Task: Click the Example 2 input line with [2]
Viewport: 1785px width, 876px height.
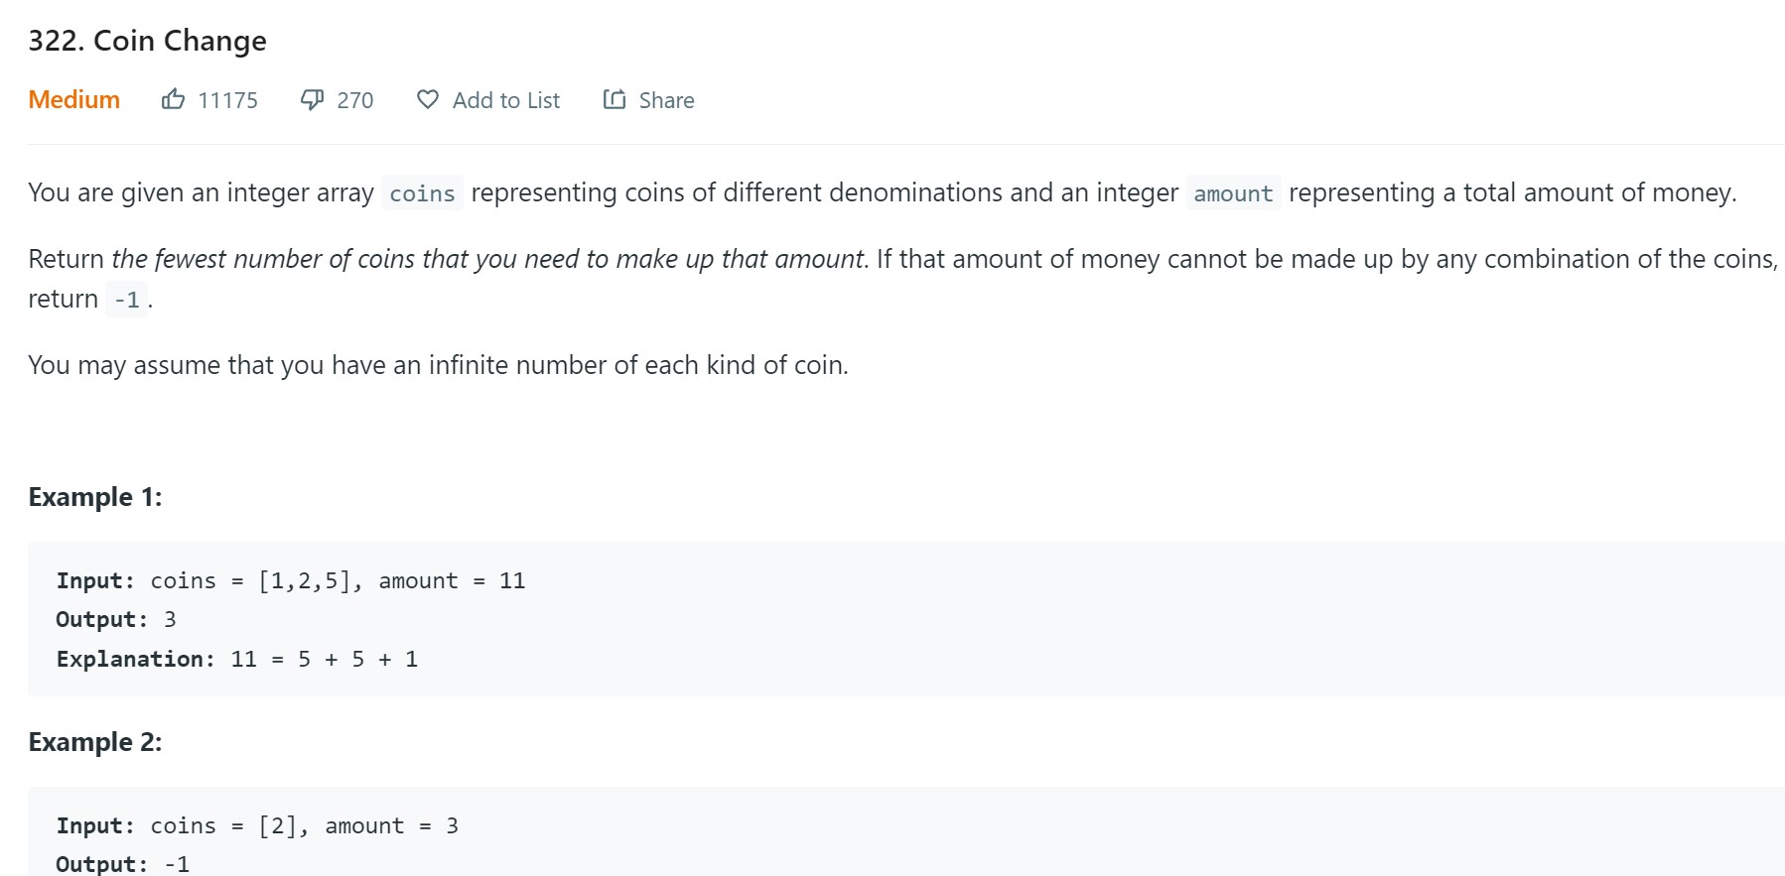Action: [x=257, y=825]
